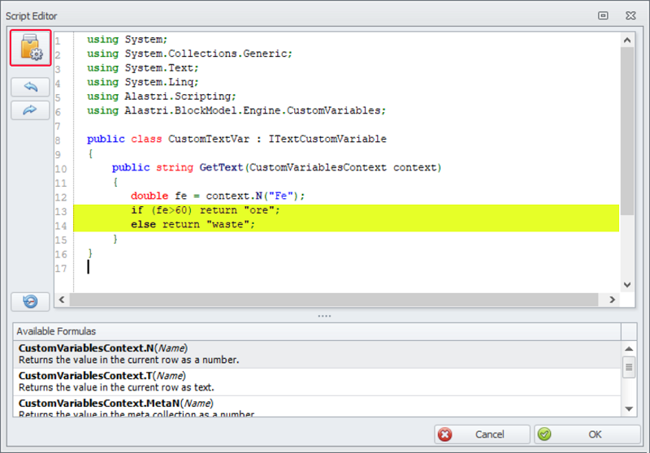Click the Cancel button label
650x453 pixels.
pos(490,434)
